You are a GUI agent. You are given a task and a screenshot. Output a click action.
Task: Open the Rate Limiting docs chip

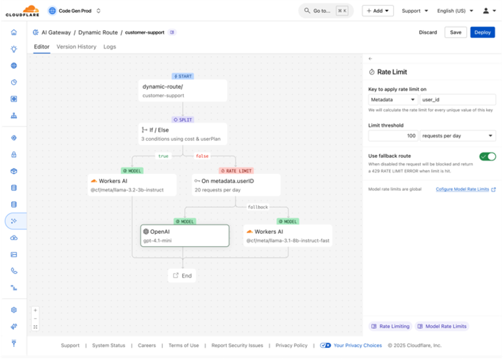coord(391,326)
